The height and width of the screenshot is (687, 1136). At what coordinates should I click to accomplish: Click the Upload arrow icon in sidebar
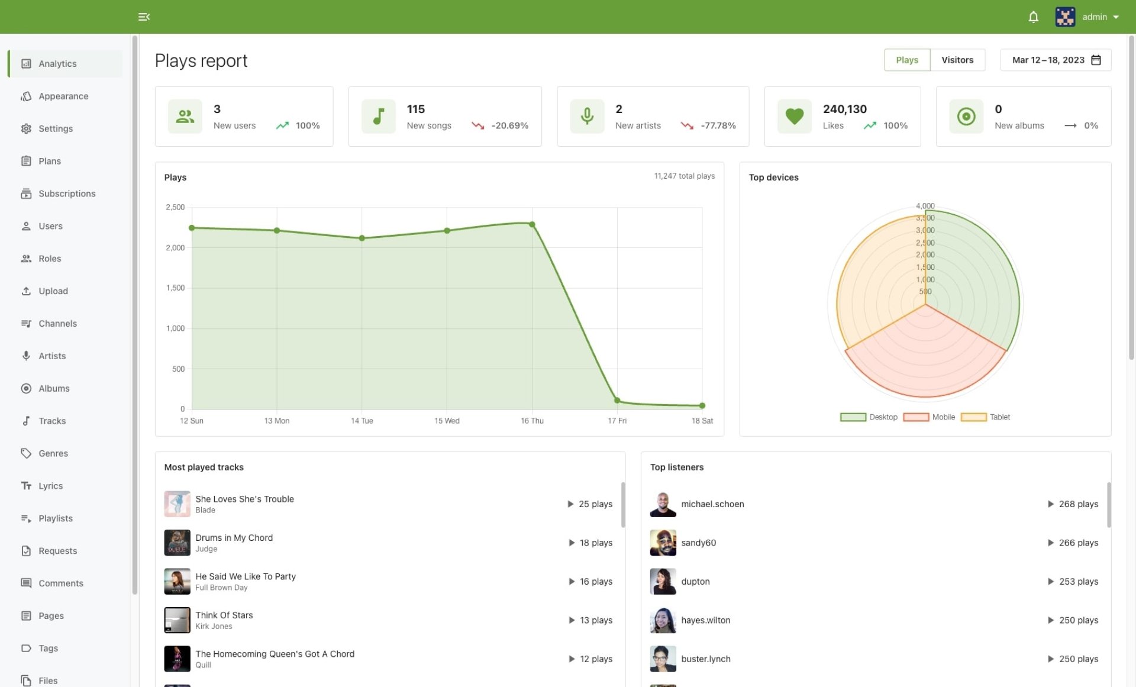(x=26, y=291)
